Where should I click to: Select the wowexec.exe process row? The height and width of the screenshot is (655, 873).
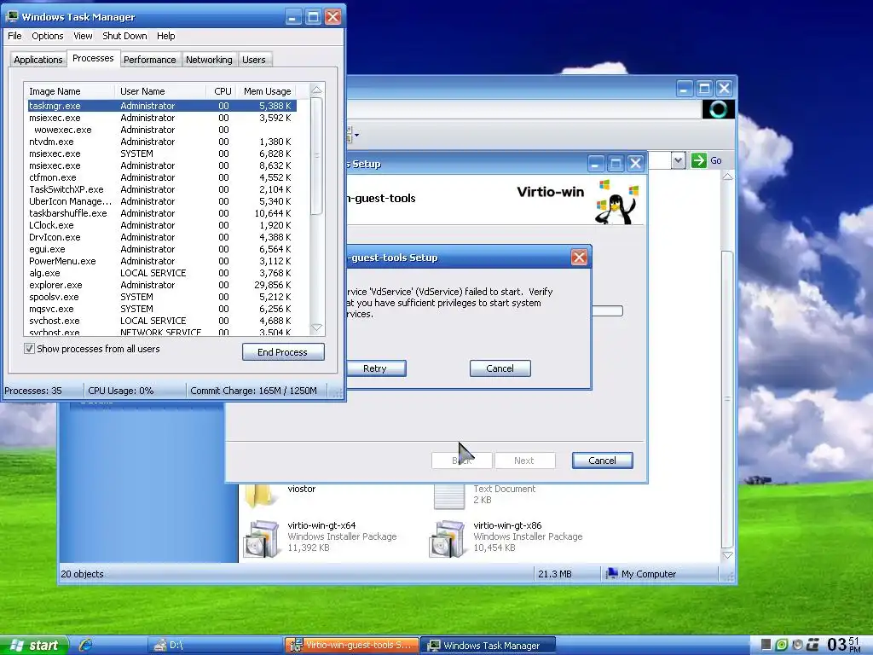click(161, 130)
